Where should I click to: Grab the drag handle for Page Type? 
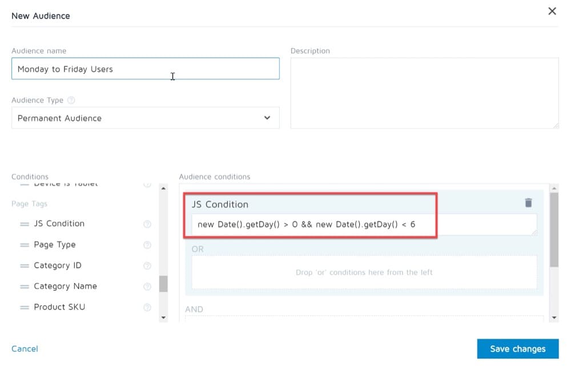(x=25, y=245)
